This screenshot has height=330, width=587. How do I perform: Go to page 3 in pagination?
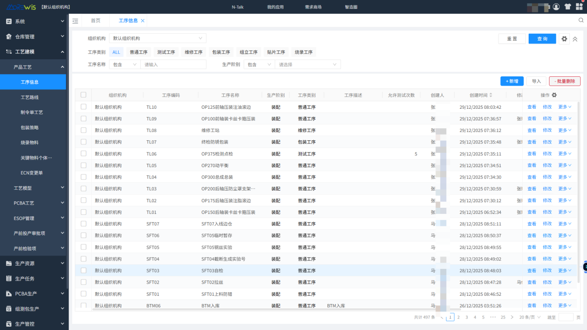click(467, 317)
